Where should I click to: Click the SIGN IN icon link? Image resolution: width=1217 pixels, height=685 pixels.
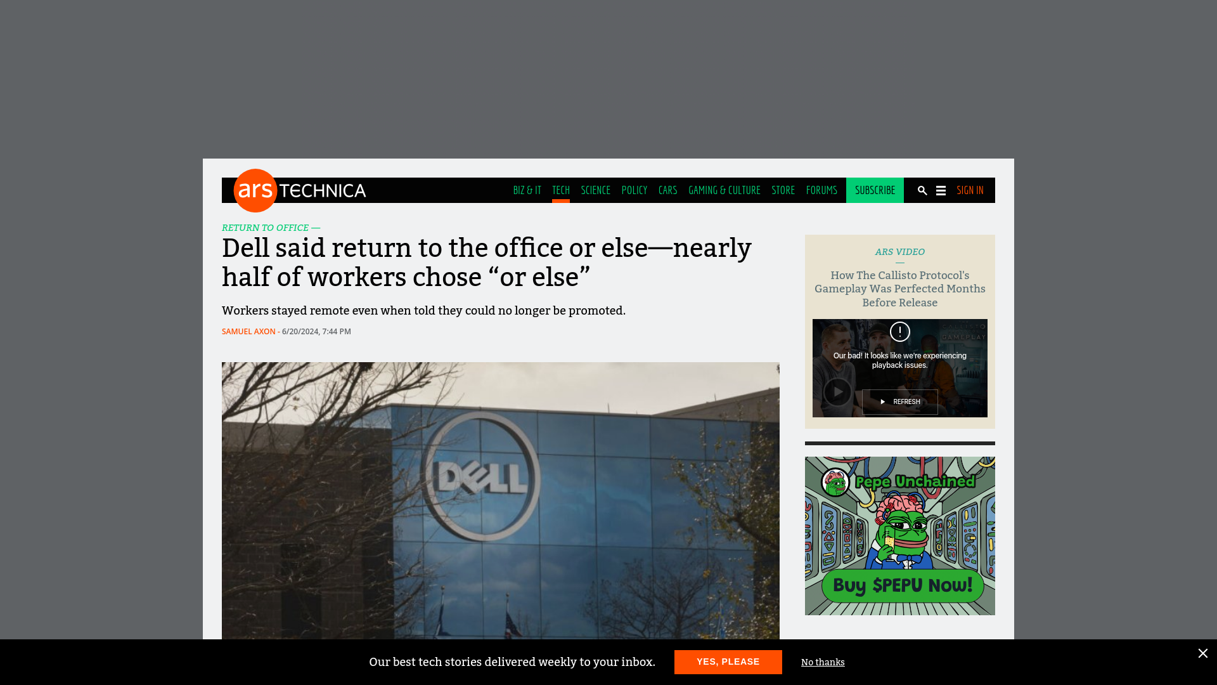(970, 190)
